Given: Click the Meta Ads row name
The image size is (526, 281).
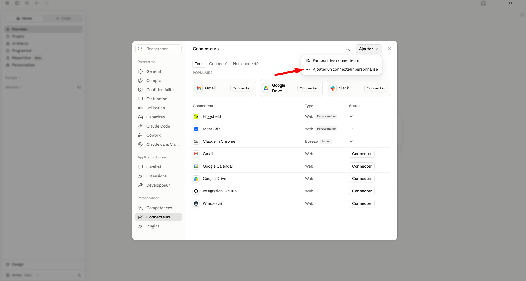Looking at the screenshot, I should [211, 129].
